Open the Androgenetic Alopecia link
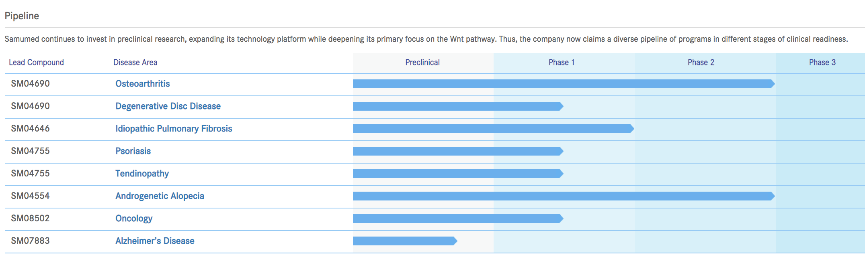This screenshot has height=255, width=865. click(x=160, y=196)
